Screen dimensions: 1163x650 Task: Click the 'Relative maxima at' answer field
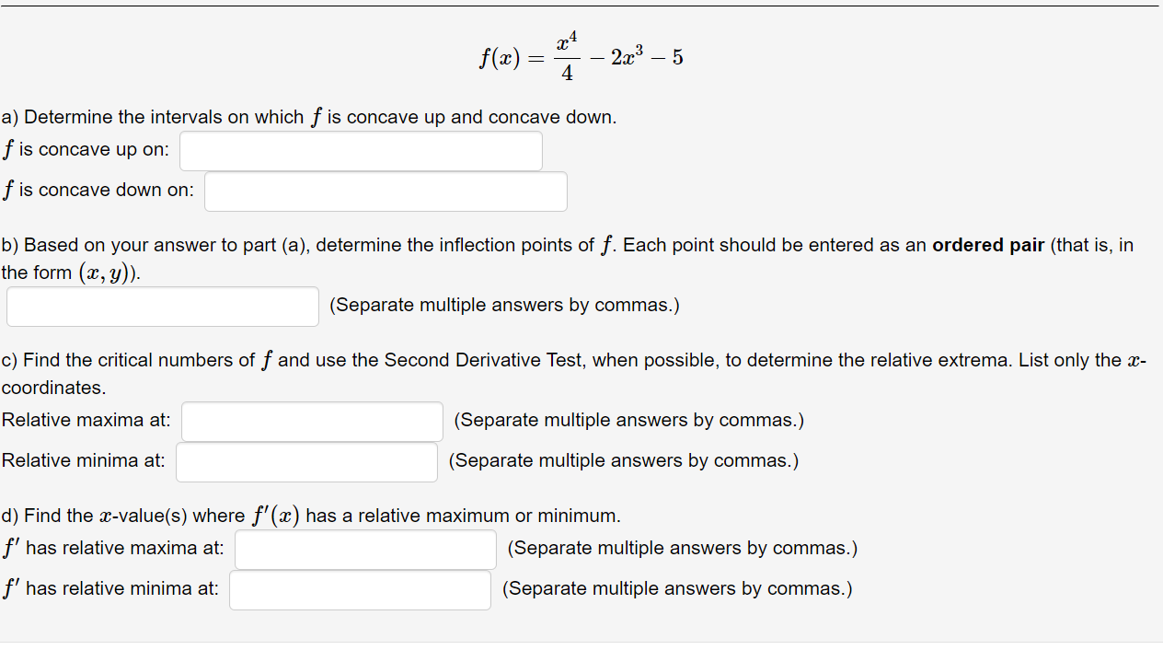tap(311, 421)
